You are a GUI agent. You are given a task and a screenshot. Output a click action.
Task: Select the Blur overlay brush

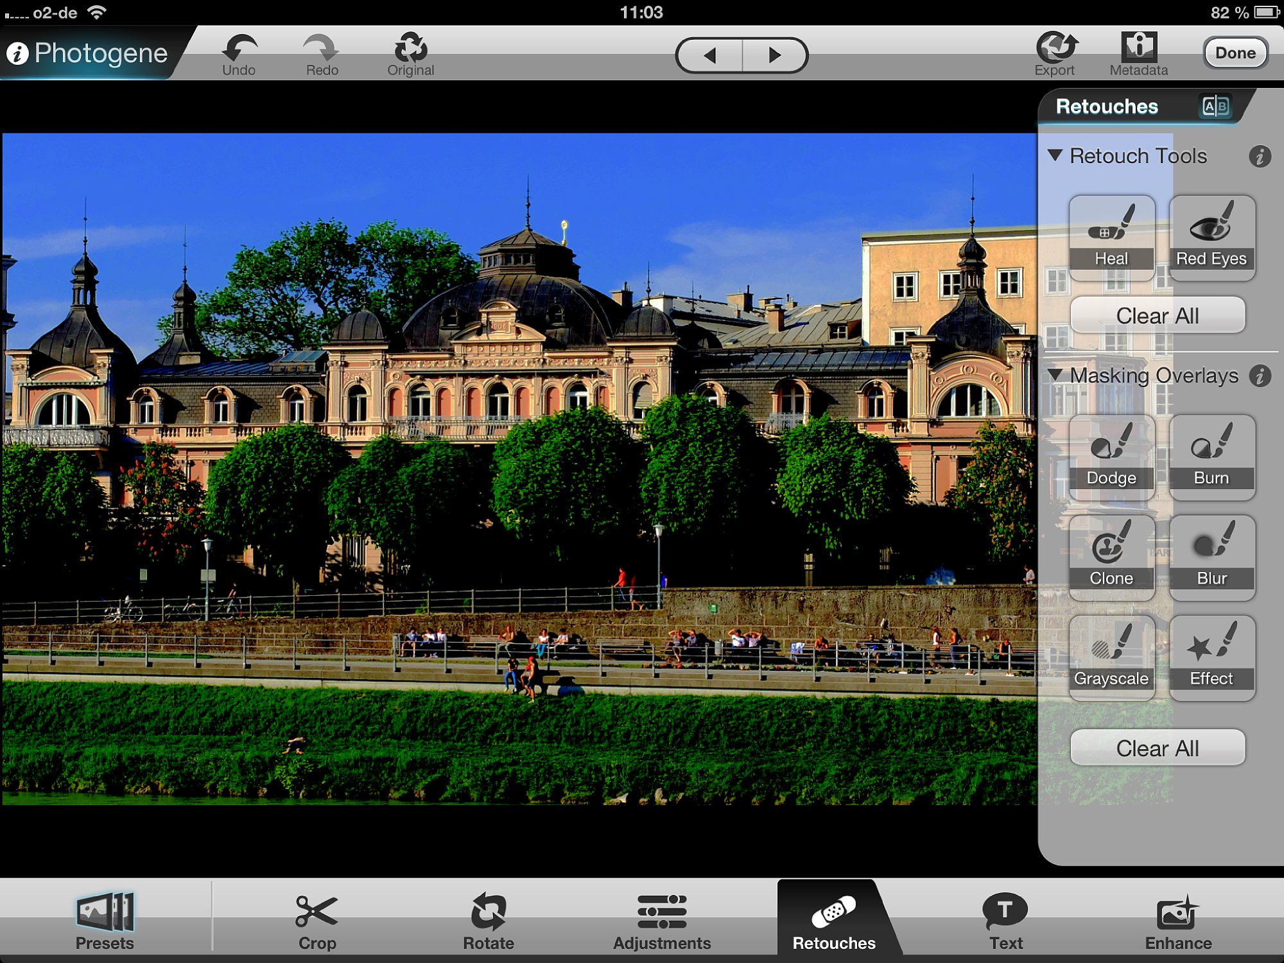tap(1211, 557)
